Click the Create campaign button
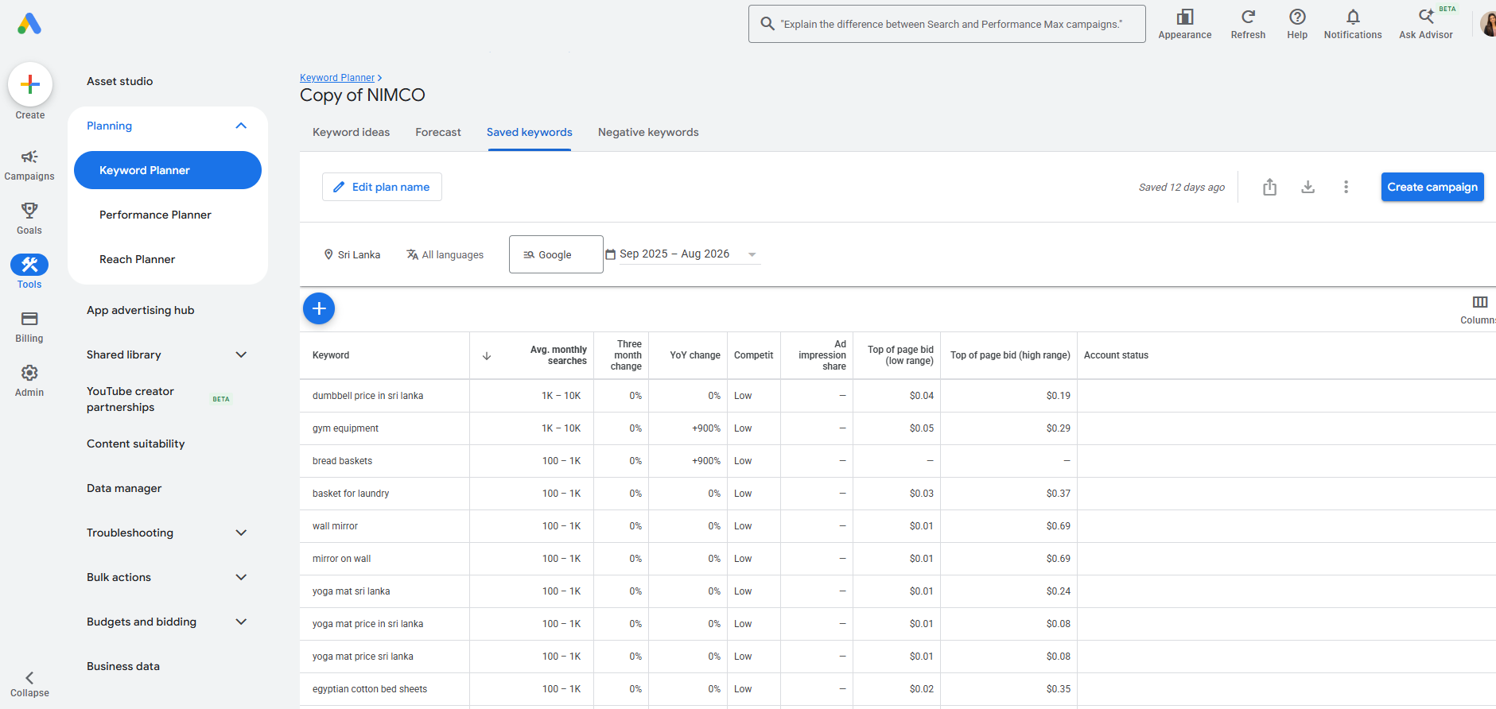The width and height of the screenshot is (1496, 709). (1432, 187)
